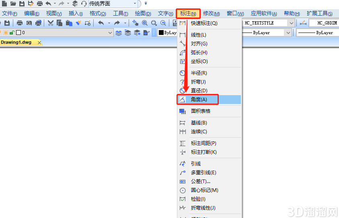
Task: Open the 绘图(D) menu
Action: point(143,14)
